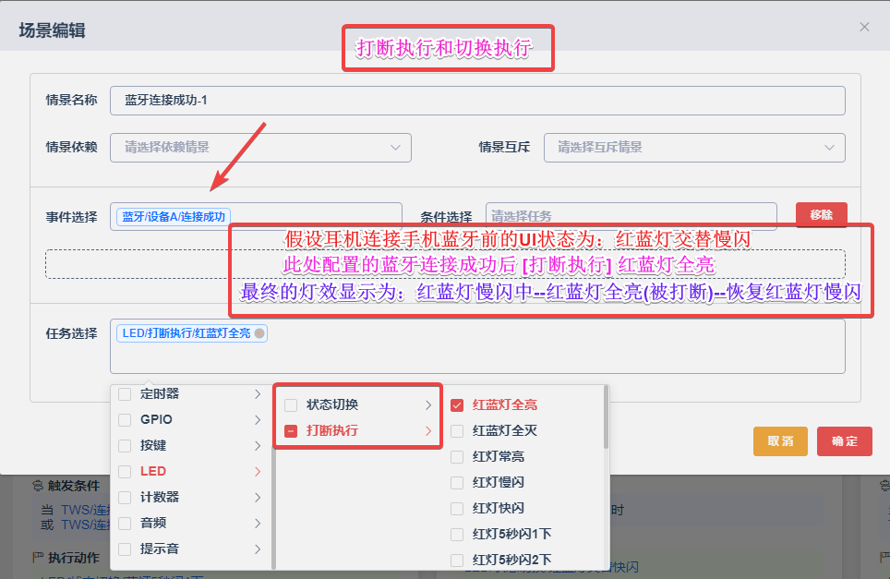This screenshot has width=890, height=579.
Task: Expand the 状态切换 submenu arrow
Action: [428, 405]
